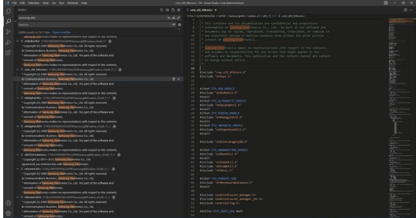Select the com_xt9_Xt9core.c editor tab
This screenshot has width=416, height=218.
click(201, 10)
